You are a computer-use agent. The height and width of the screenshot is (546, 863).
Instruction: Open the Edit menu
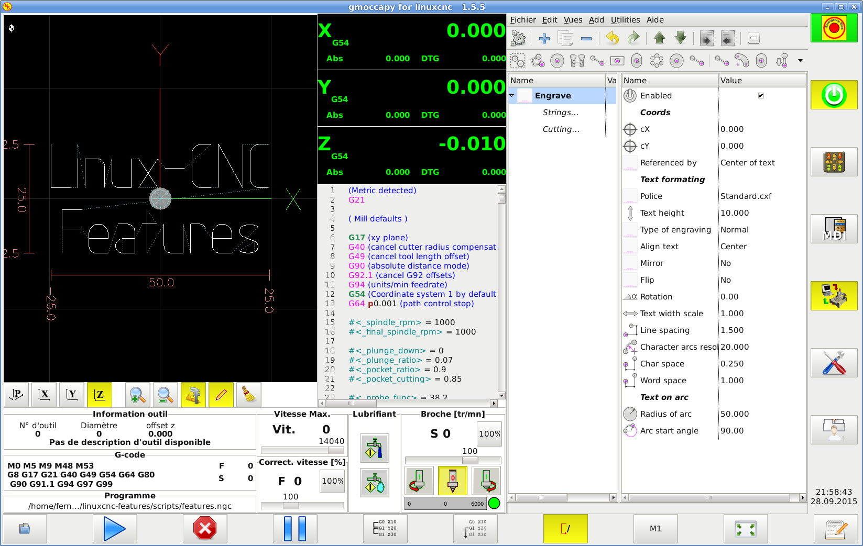(550, 20)
